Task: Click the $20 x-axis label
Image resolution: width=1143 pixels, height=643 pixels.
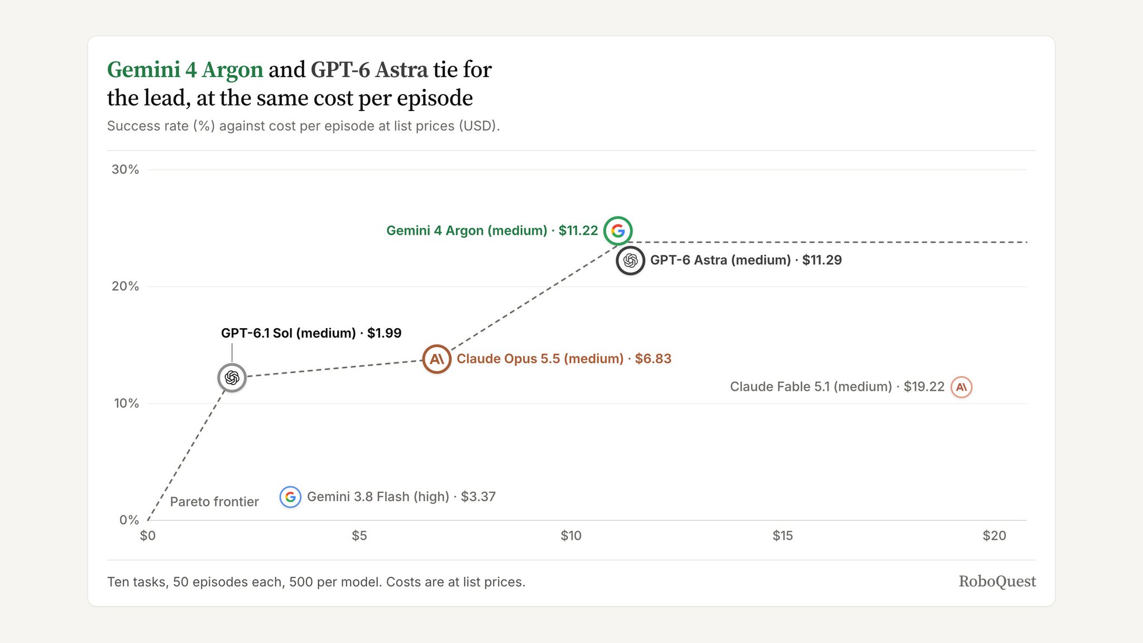Action: click(995, 536)
